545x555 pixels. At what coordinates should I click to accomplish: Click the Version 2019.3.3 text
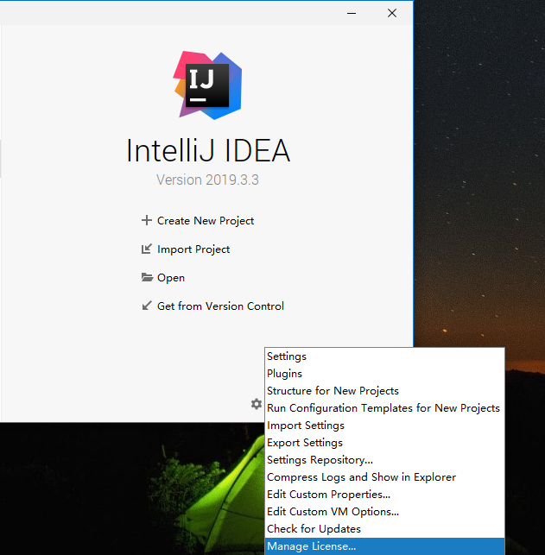point(207,180)
